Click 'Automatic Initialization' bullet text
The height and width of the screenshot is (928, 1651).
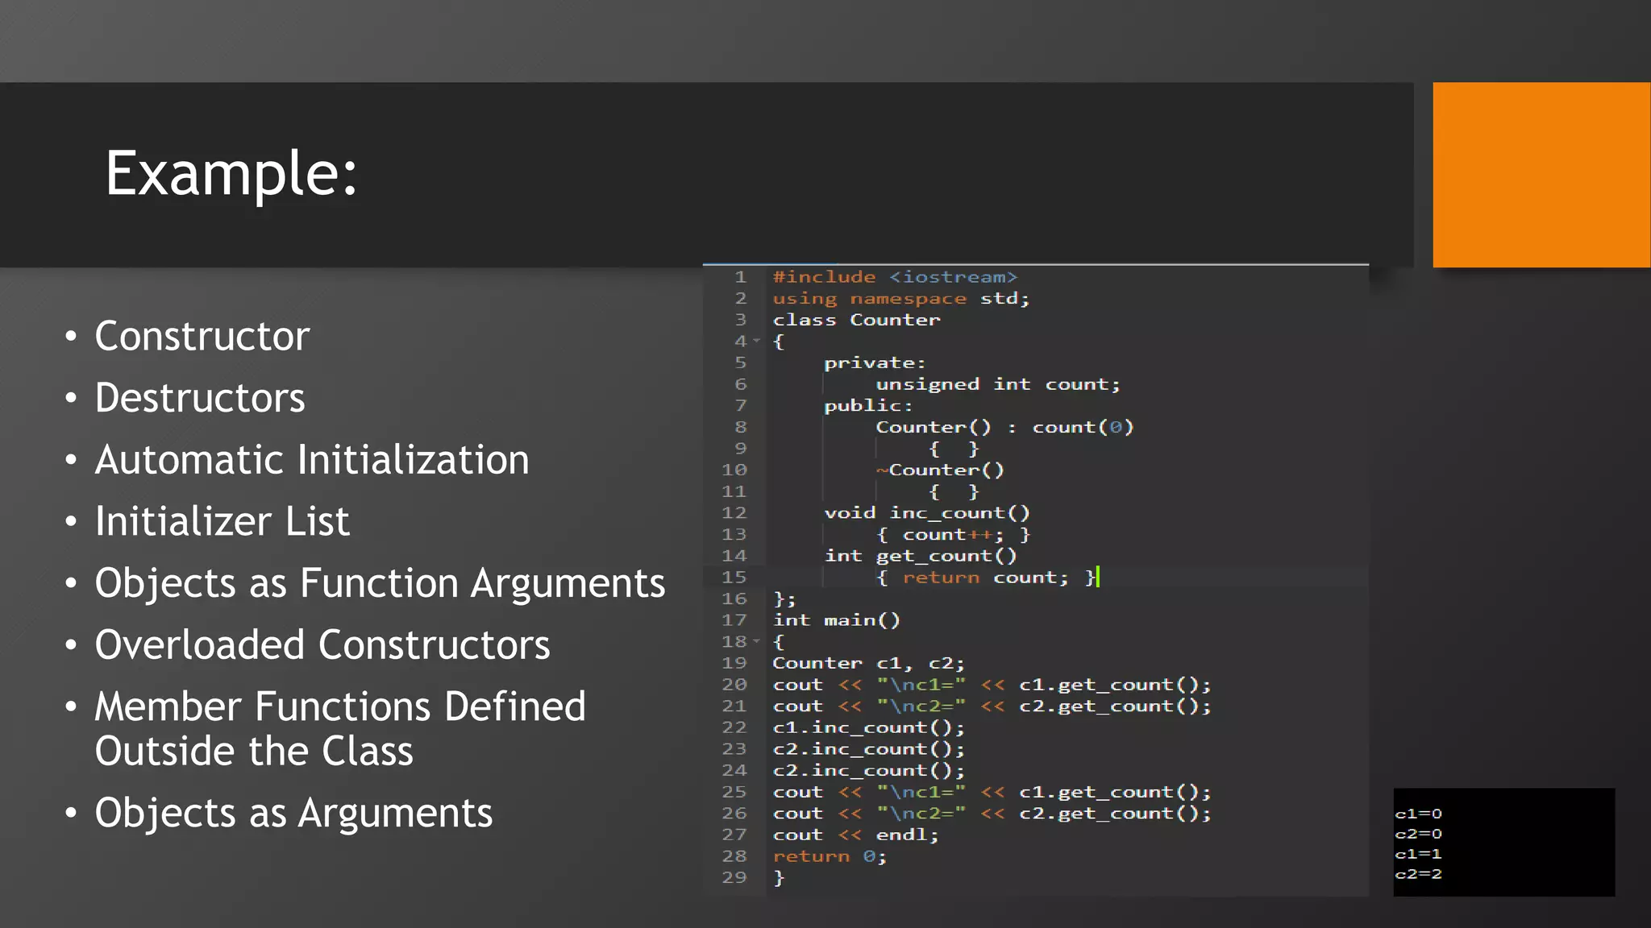click(312, 460)
